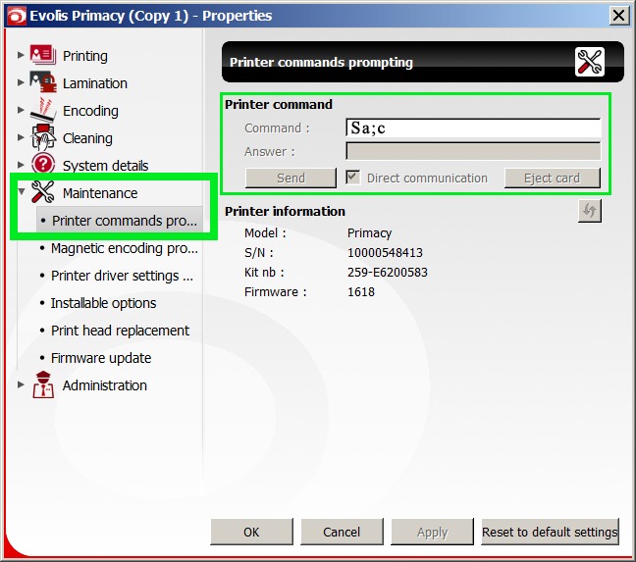Open Print head replacement page
The image size is (636, 562).
pyautogui.click(x=120, y=331)
